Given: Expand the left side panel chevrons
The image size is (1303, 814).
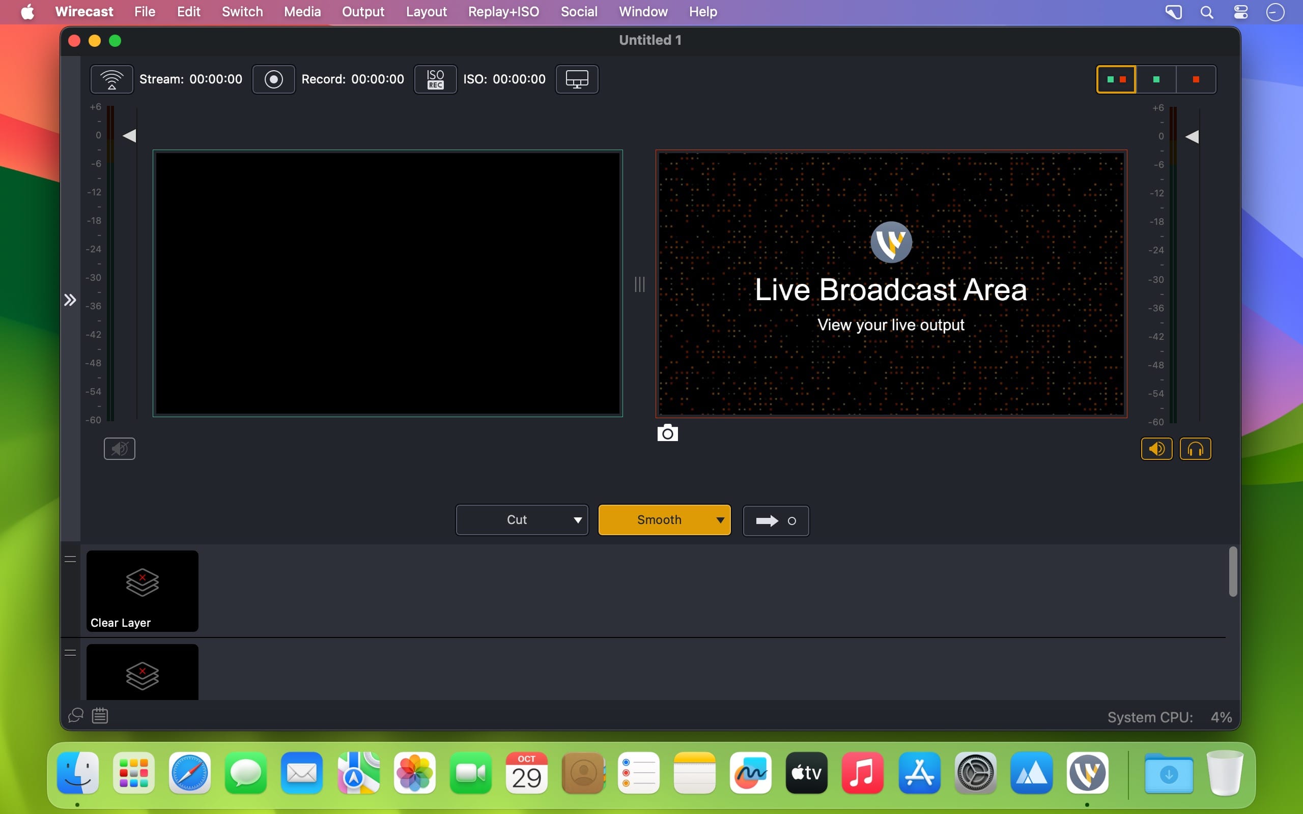Looking at the screenshot, I should tap(70, 300).
